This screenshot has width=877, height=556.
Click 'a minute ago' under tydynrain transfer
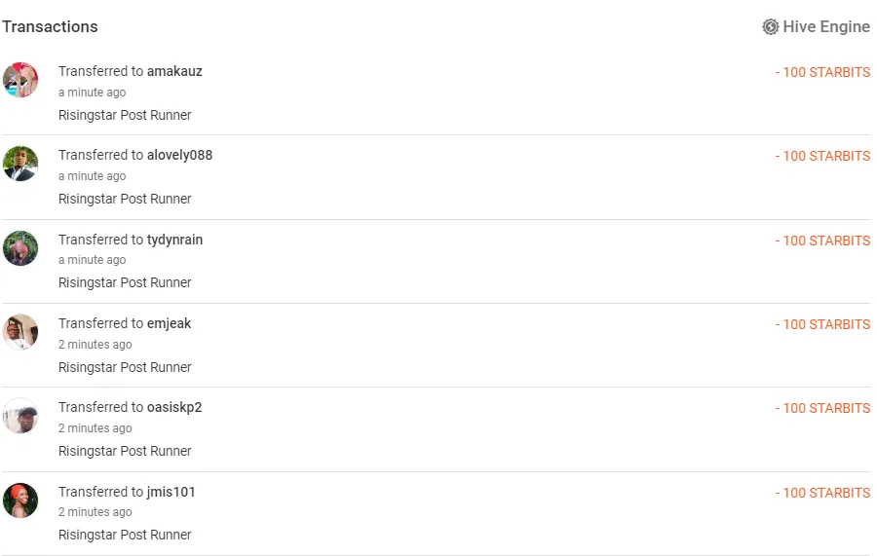92,260
